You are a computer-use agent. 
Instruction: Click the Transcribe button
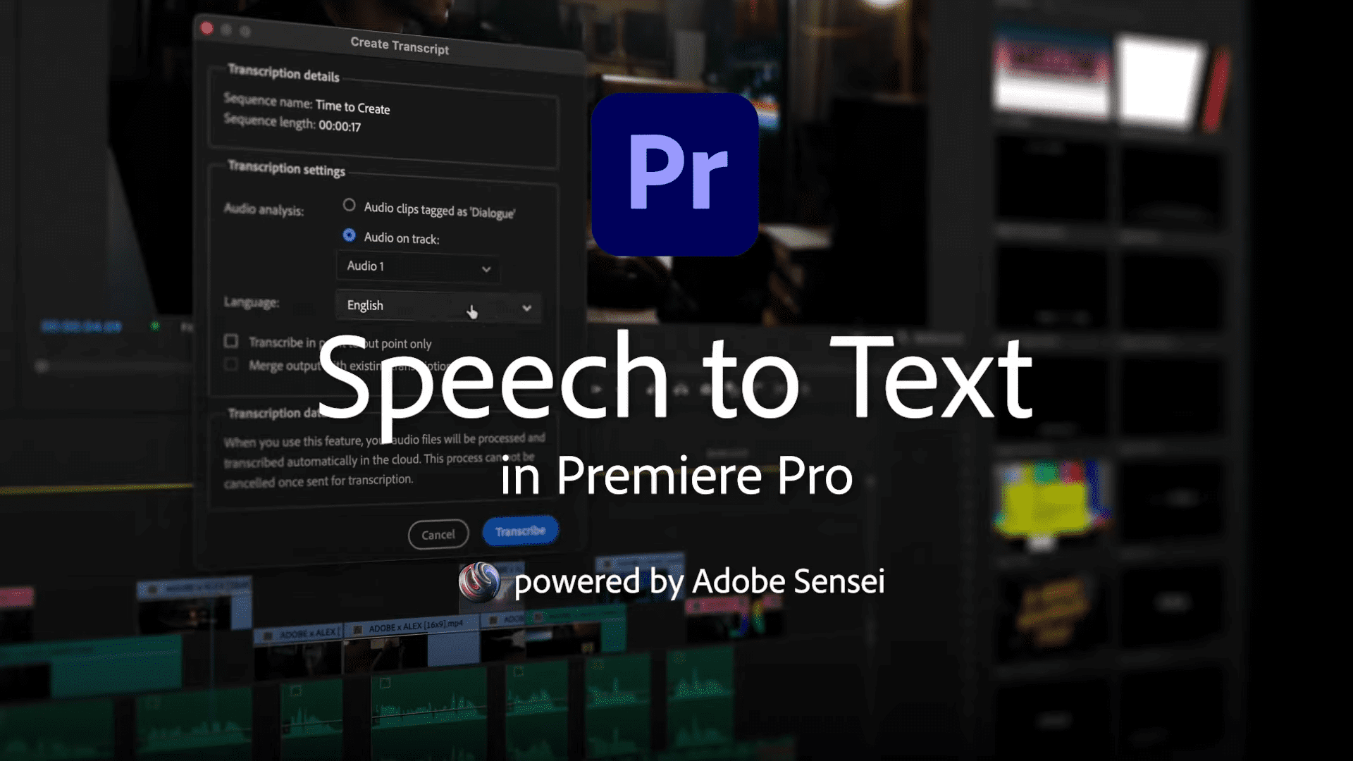[519, 531]
